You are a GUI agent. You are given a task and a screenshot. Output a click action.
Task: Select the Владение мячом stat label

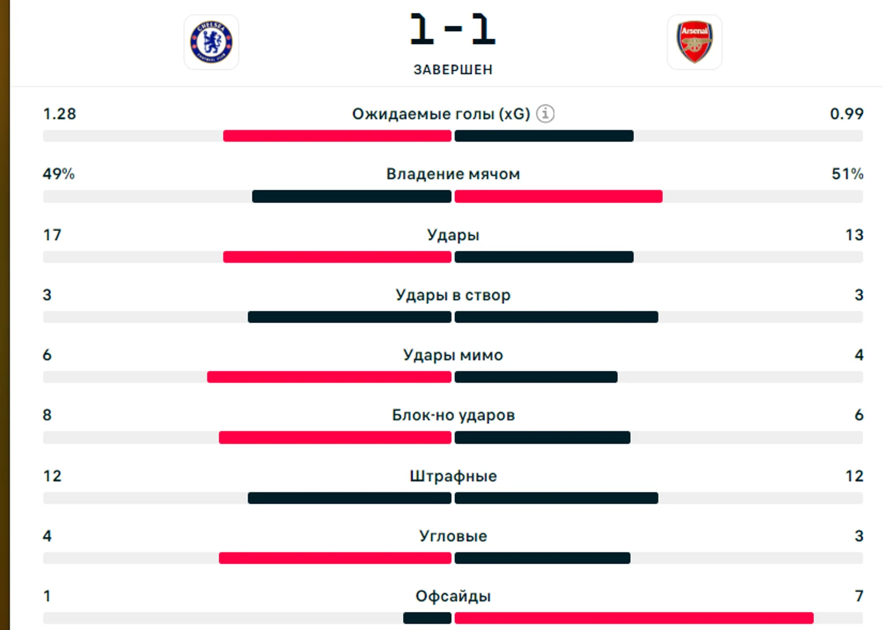(x=453, y=174)
